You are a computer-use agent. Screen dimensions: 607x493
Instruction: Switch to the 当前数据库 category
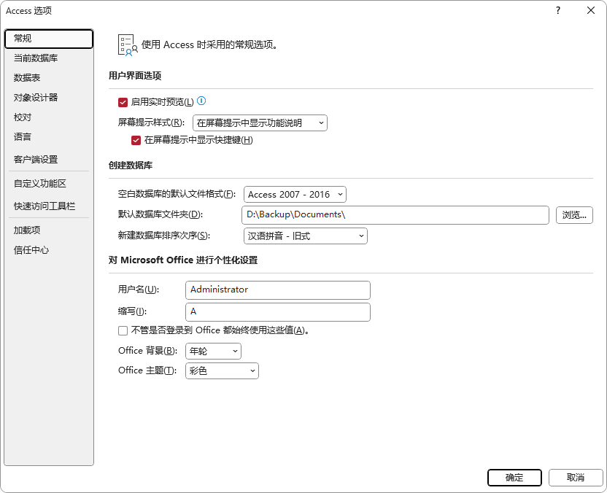[x=36, y=58]
